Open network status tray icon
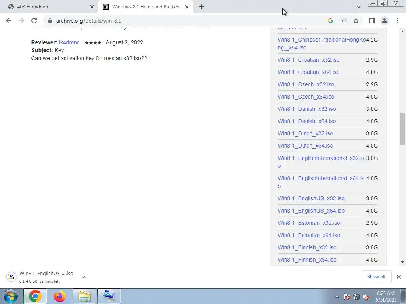This screenshot has width=406, height=304. click(x=356, y=296)
